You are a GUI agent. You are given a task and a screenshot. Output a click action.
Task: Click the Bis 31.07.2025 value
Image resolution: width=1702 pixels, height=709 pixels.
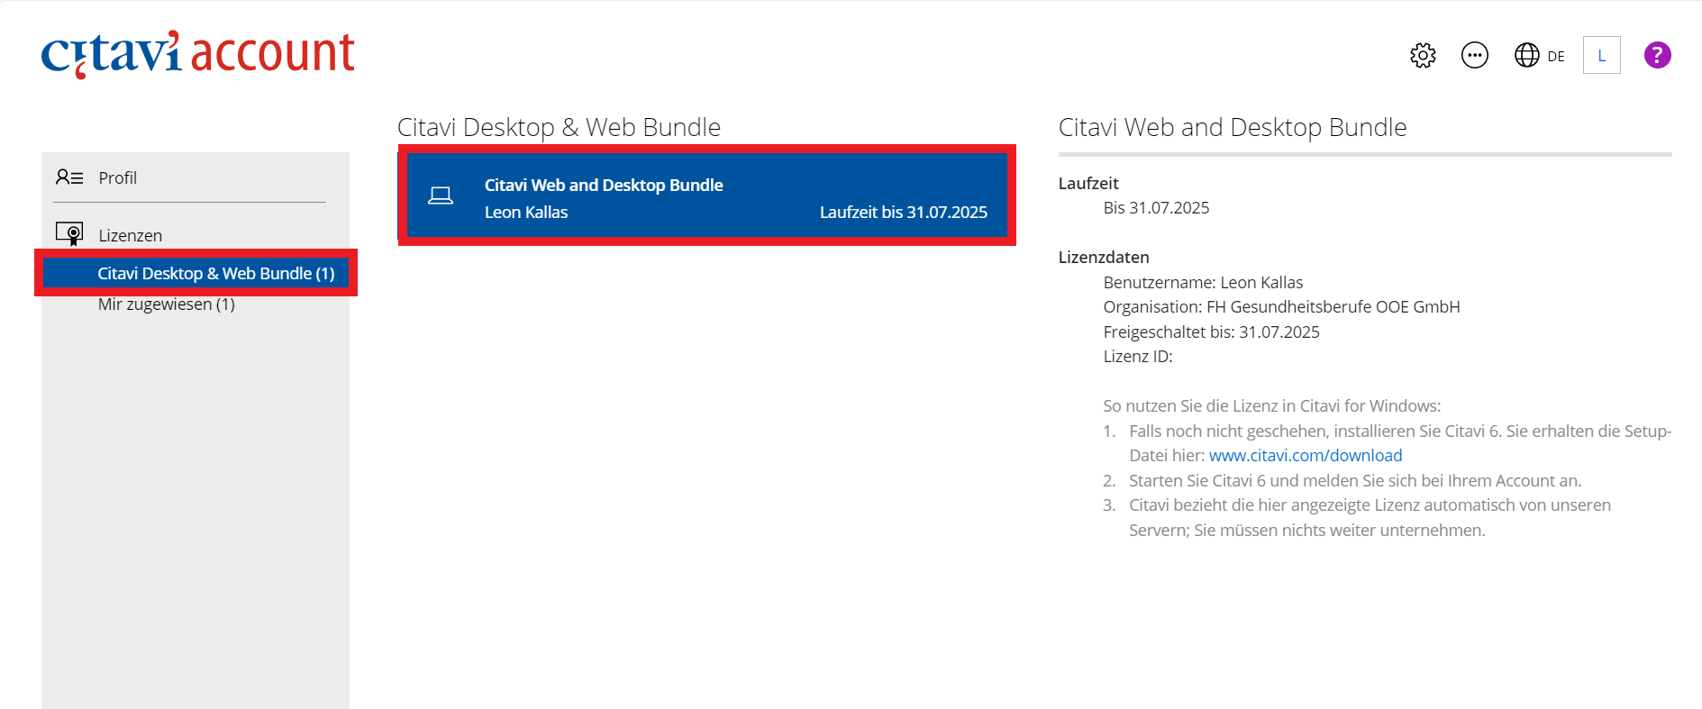(1156, 208)
